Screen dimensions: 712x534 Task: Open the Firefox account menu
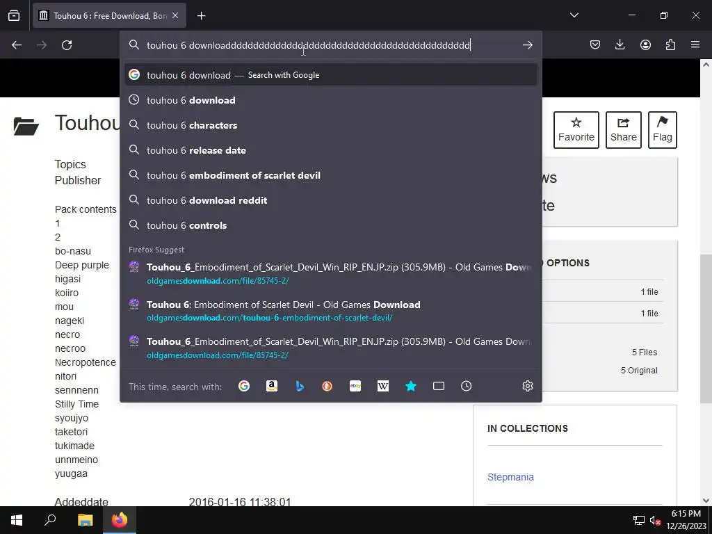click(x=645, y=44)
